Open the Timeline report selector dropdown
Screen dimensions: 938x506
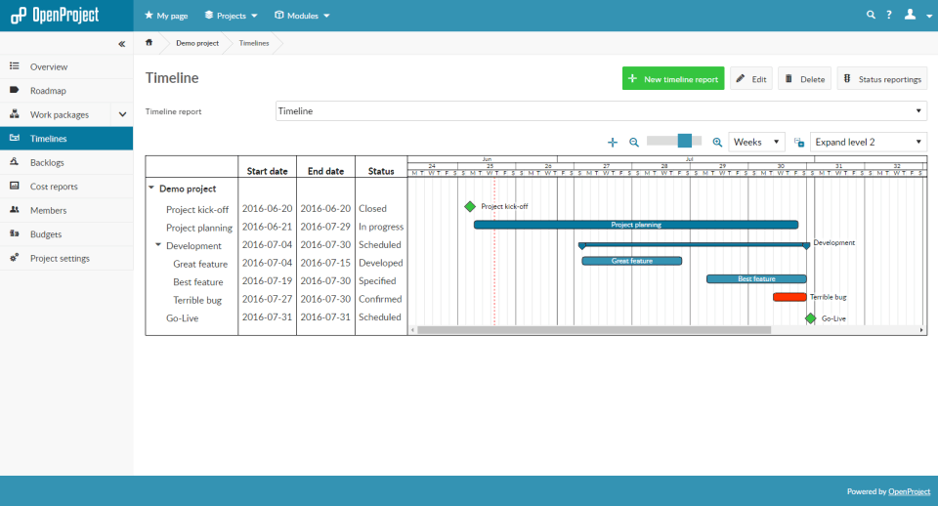tap(601, 111)
